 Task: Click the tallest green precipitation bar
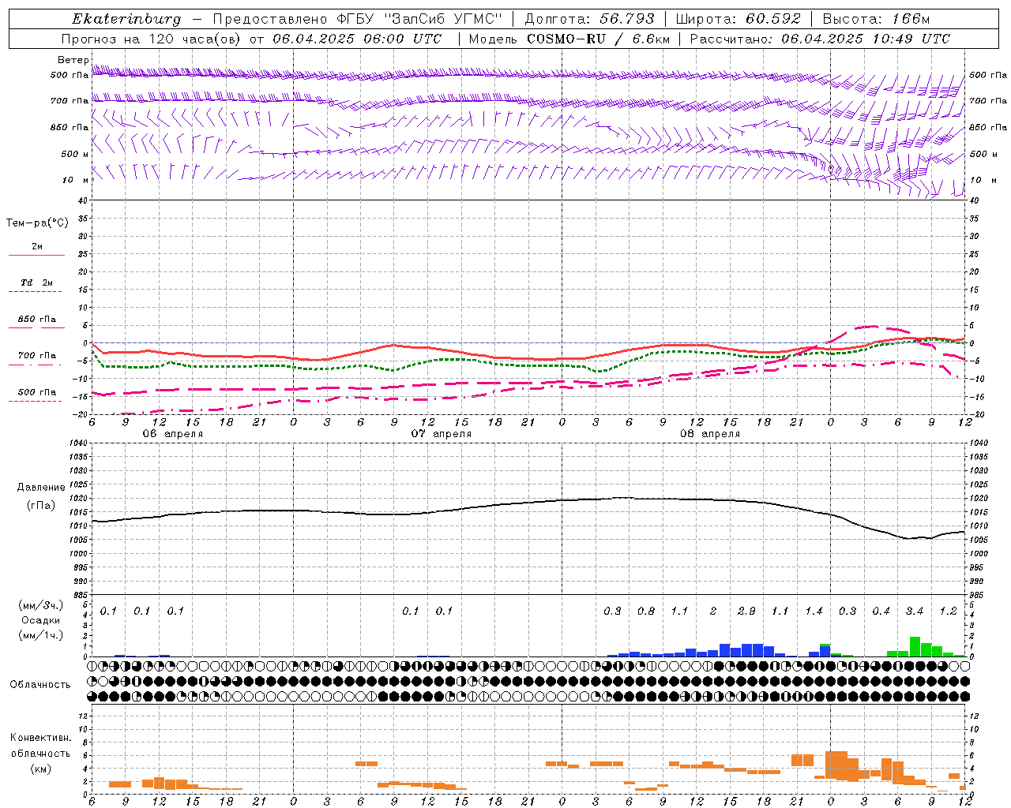tap(915, 646)
